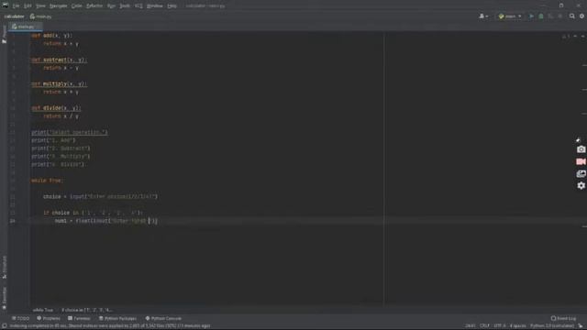Open the Code menu

pyautogui.click(x=76, y=6)
